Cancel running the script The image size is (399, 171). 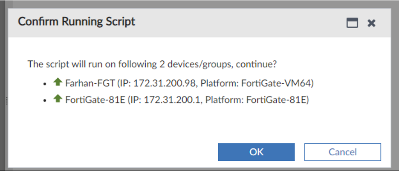[x=342, y=152]
